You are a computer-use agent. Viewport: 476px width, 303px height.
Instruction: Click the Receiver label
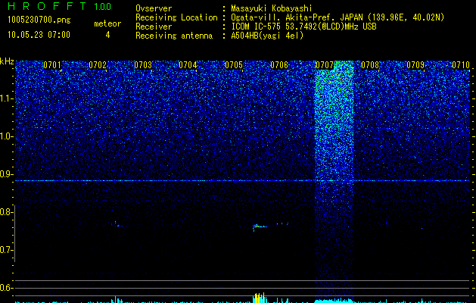154,27
